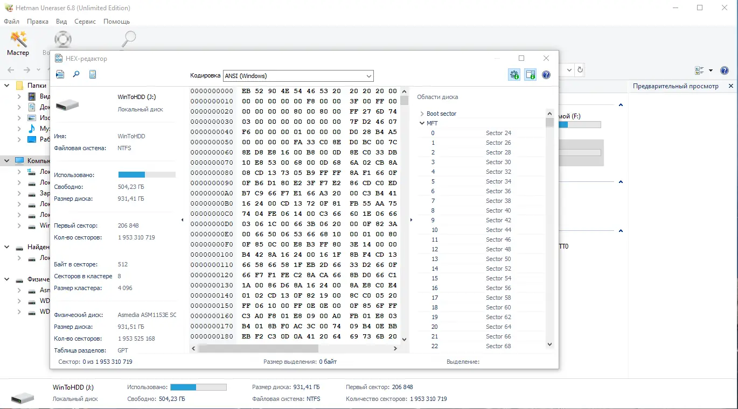Select MFT entry 10 Sector 44
This screenshot has width=738, height=409.
[482, 230]
